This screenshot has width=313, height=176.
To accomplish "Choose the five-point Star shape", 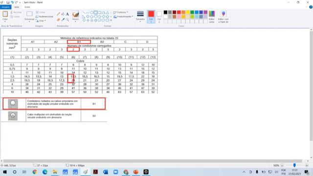I will click(x=91, y=21).
